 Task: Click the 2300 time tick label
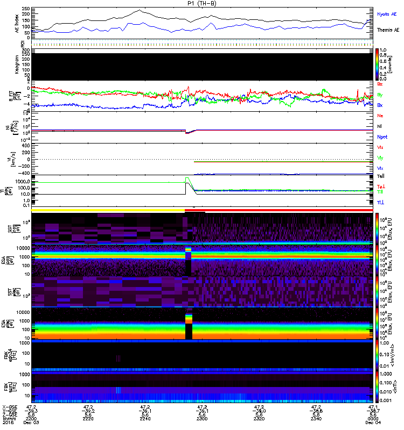pos(202,419)
